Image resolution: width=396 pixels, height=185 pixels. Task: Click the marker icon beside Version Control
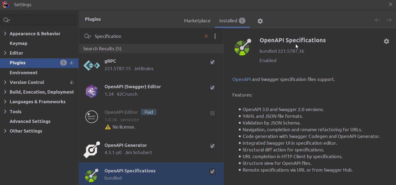[x=72, y=82]
